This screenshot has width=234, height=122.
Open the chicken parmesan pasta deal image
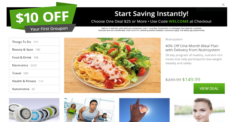(112, 65)
